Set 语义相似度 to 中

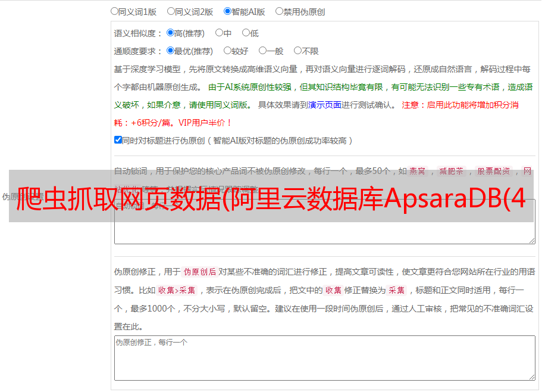pos(219,33)
